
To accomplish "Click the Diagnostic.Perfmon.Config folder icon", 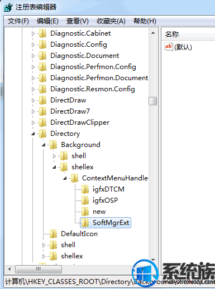I will click(x=42, y=67).
